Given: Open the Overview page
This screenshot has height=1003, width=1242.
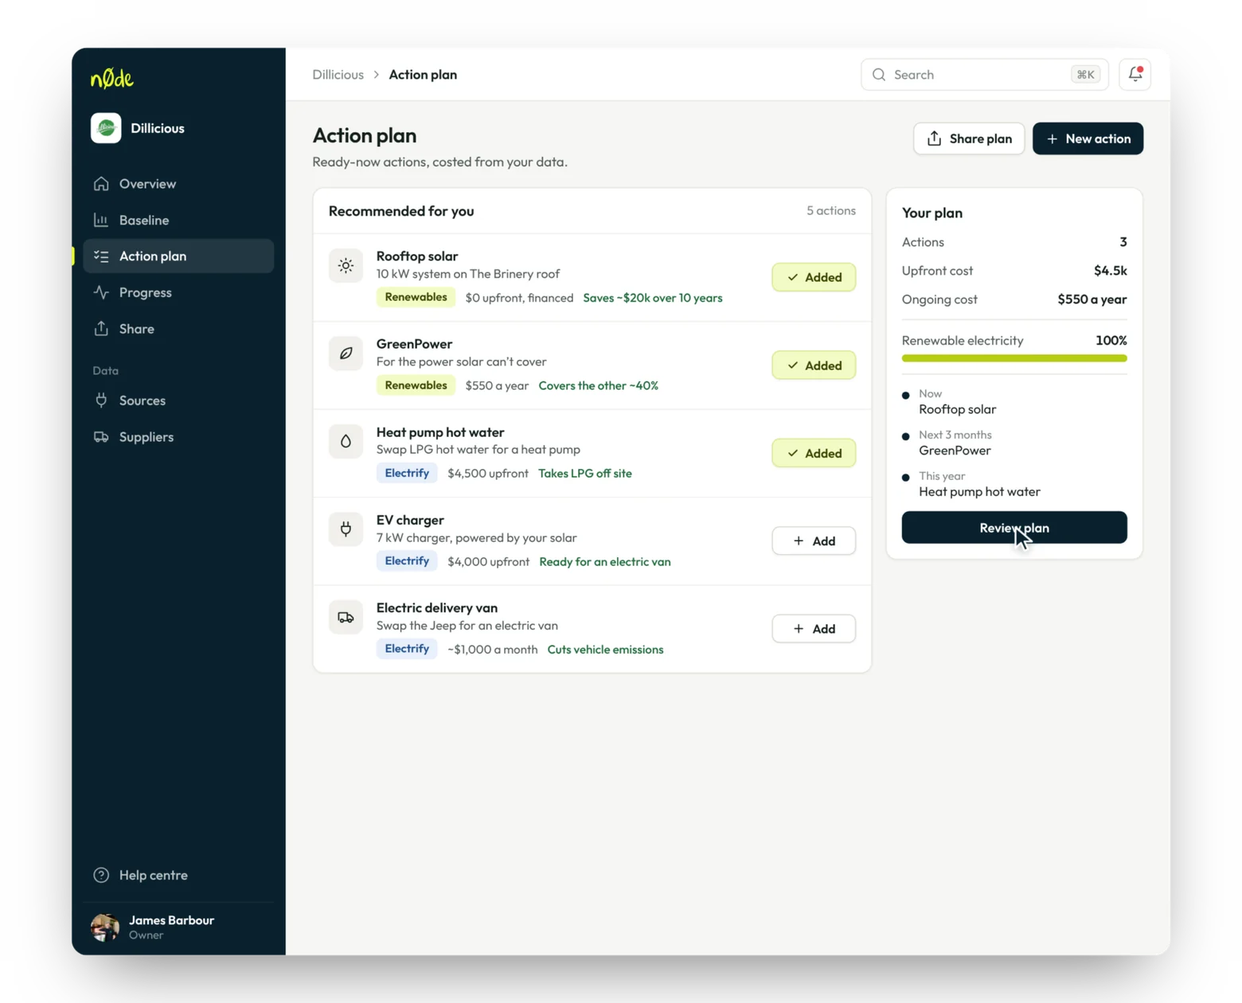Looking at the screenshot, I should (178, 184).
